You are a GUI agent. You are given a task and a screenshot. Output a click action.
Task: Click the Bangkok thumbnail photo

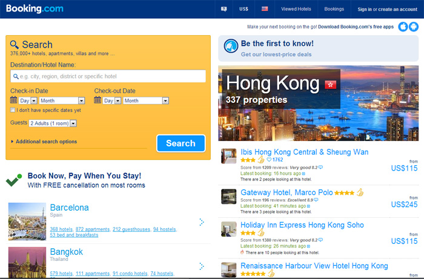click(27, 262)
